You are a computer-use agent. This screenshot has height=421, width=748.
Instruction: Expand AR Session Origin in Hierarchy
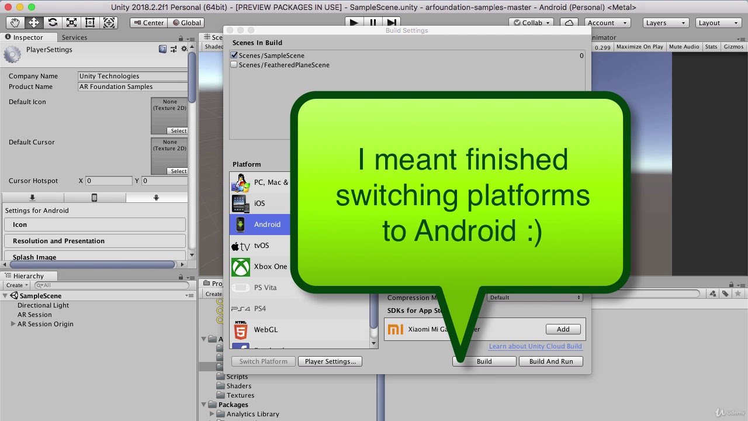point(13,324)
